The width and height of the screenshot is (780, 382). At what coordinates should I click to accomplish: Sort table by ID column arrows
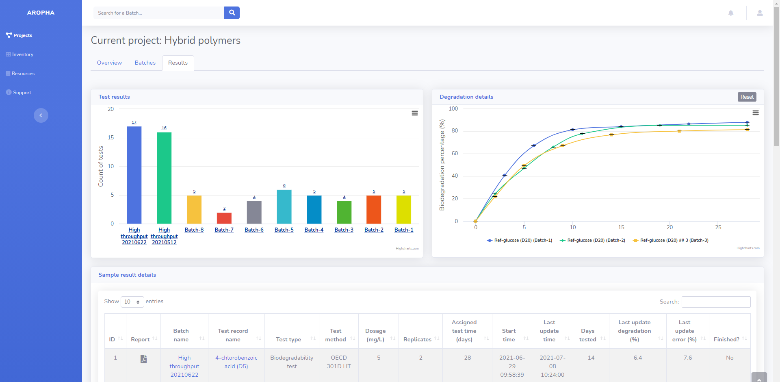120,339
